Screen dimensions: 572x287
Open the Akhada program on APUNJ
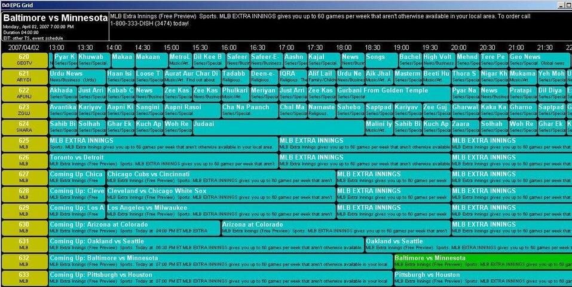click(x=63, y=94)
